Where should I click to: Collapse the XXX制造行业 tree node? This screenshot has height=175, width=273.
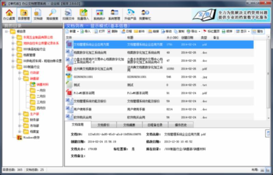[x=13, y=67]
